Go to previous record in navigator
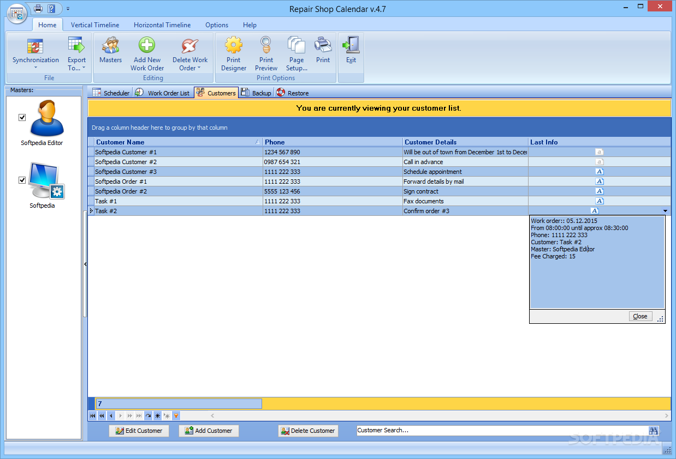The image size is (676, 459). pos(111,415)
